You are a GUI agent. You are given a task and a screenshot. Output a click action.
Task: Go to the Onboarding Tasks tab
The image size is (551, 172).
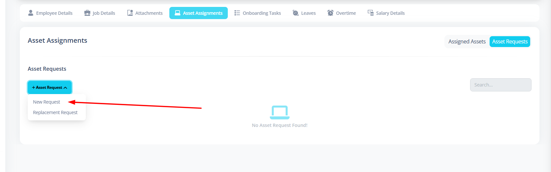(x=258, y=13)
